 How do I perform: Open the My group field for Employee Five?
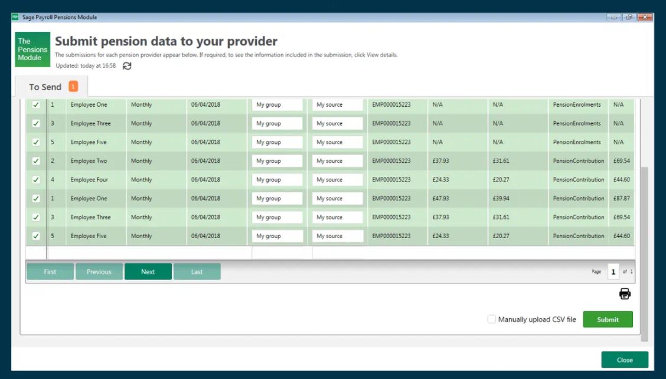tap(276, 142)
